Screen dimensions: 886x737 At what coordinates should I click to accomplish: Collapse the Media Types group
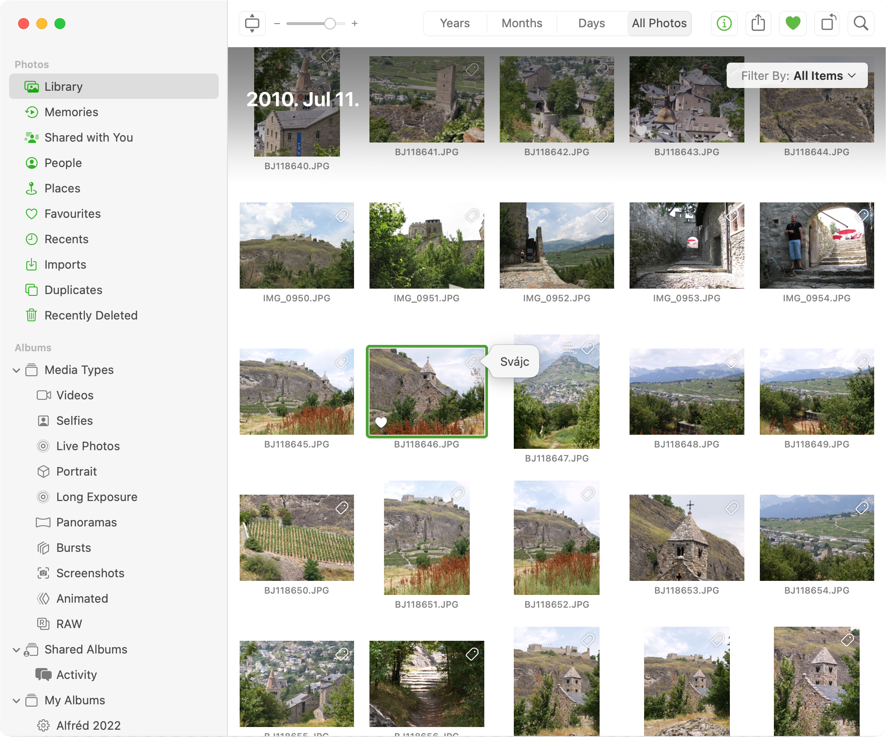click(16, 370)
